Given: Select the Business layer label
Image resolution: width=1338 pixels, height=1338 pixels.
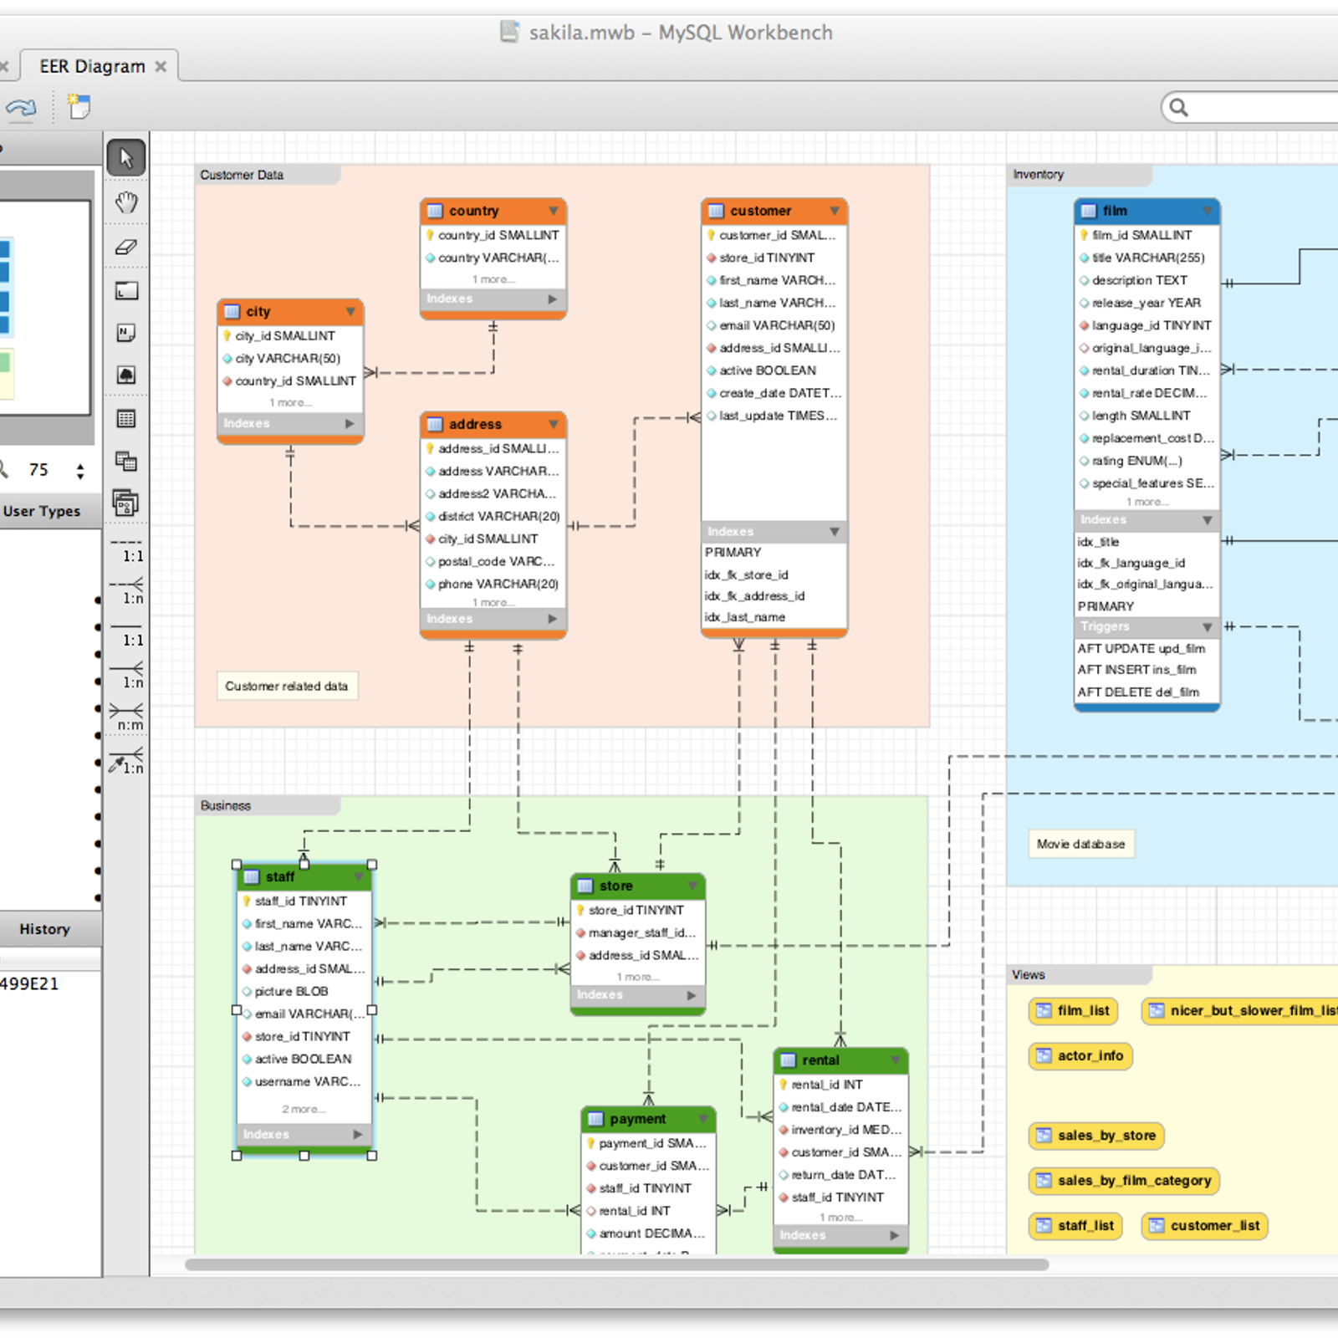Looking at the screenshot, I should pos(226,805).
